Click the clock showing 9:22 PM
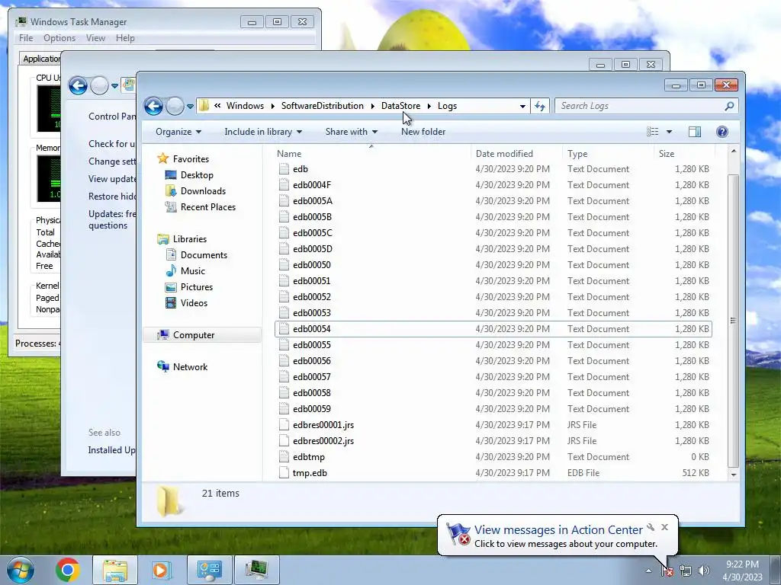The width and height of the screenshot is (781, 585). 742,564
